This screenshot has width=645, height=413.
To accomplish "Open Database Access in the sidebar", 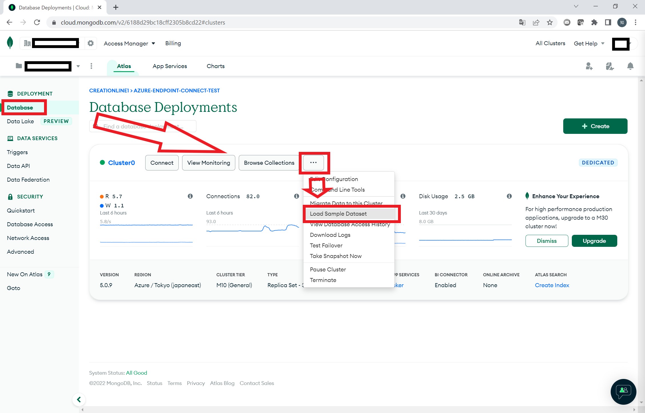I will (x=30, y=224).
